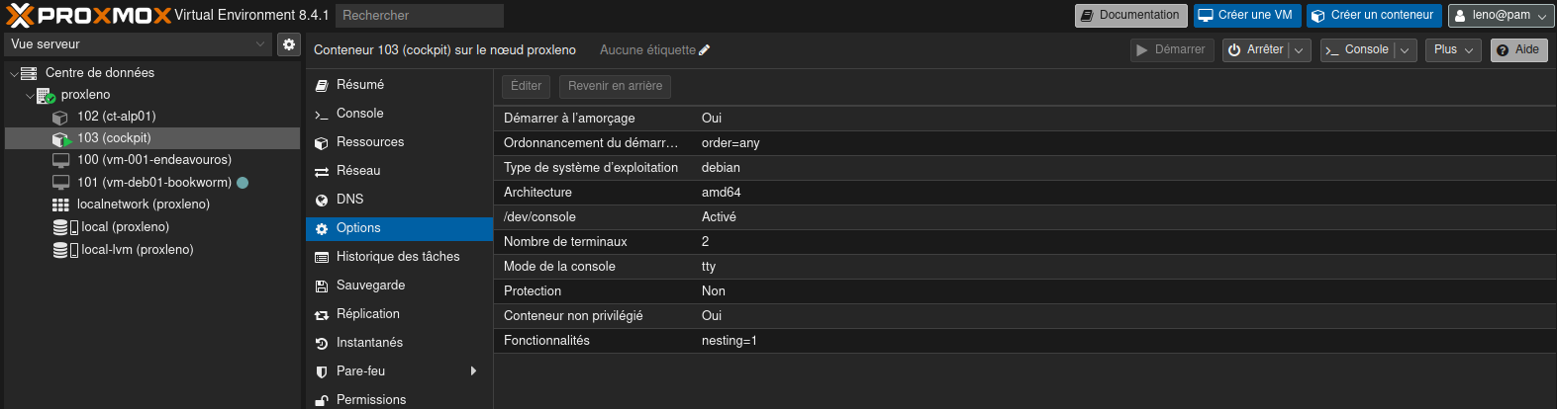The image size is (1557, 409).
Task: Collapse the Centre de données tree
Action: point(14,74)
